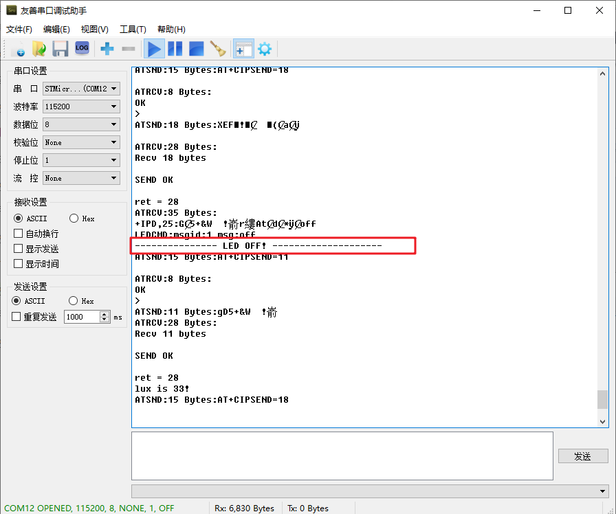
Task: Decrease the repeat interval with down arrow
Action: coord(104,320)
